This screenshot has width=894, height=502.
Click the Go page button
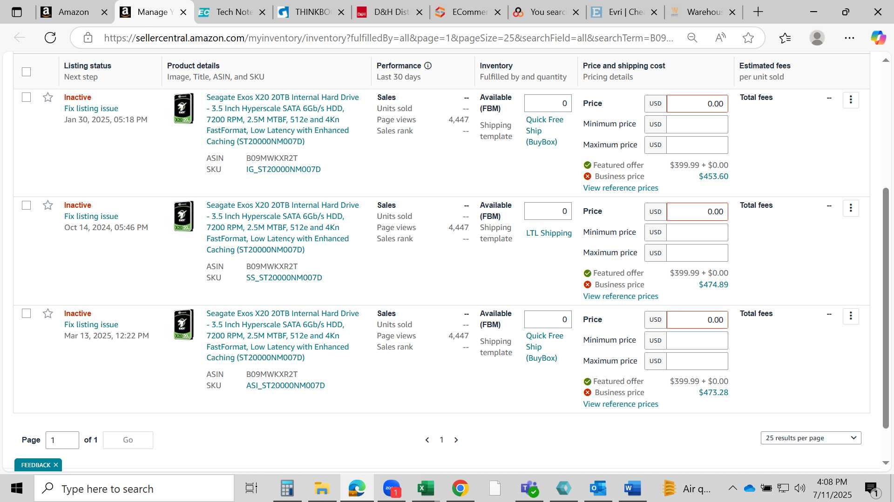click(128, 440)
